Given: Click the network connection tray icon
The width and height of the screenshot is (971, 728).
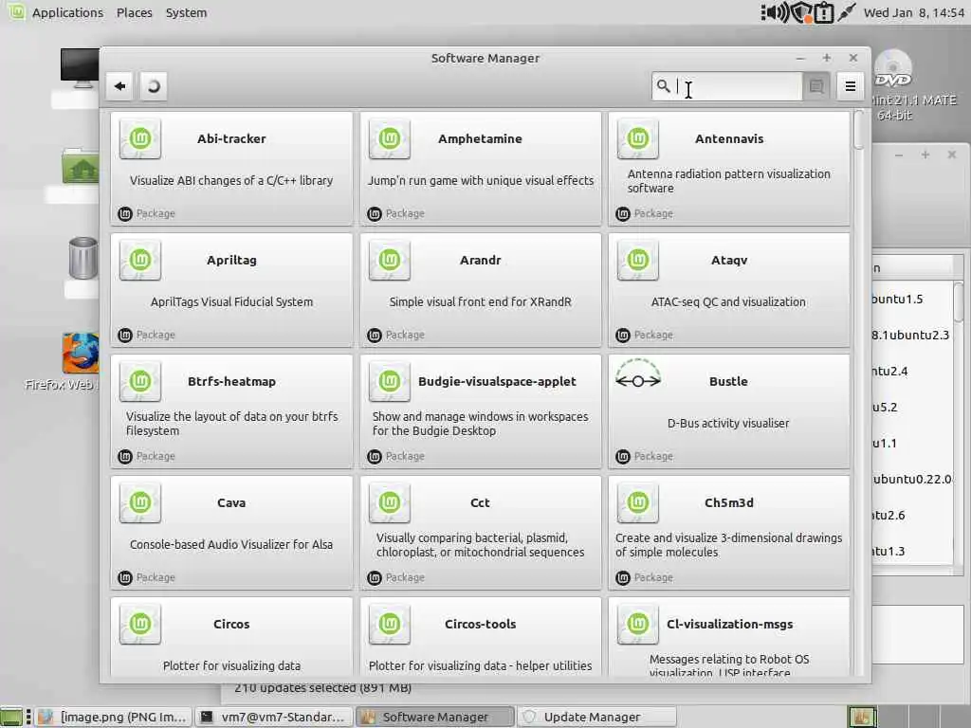Looking at the screenshot, I should [x=847, y=12].
